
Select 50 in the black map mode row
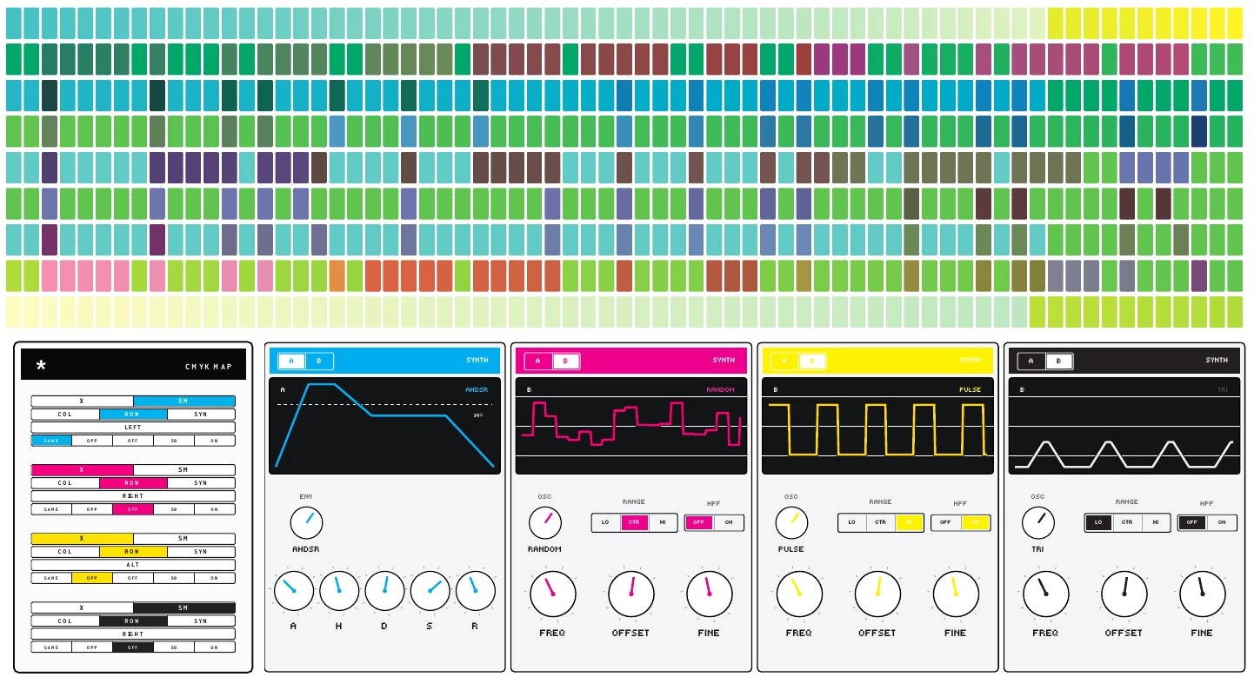[x=174, y=647]
